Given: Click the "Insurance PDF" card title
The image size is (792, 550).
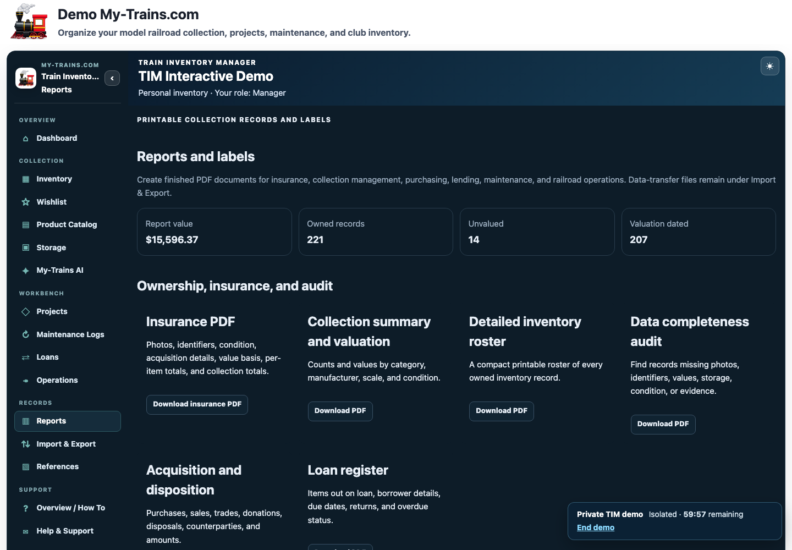Looking at the screenshot, I should click(190, 322).
